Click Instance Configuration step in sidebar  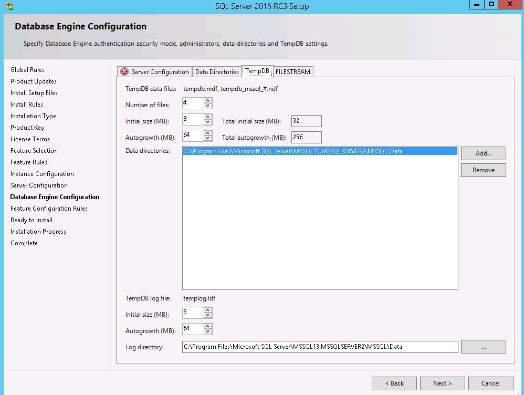tap(42, 174)
